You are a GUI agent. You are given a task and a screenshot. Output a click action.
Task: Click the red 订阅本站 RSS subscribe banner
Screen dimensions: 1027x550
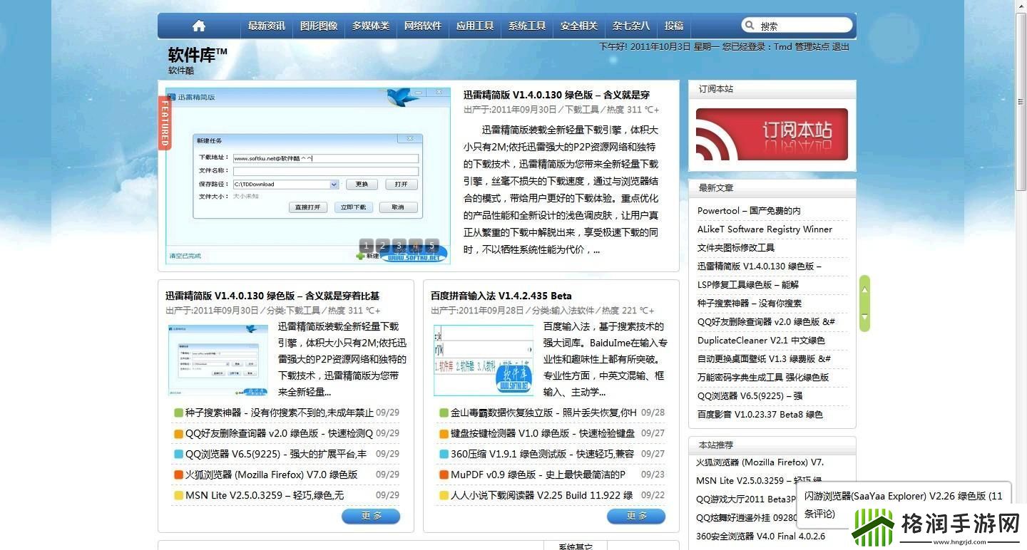tap(771, 135)
